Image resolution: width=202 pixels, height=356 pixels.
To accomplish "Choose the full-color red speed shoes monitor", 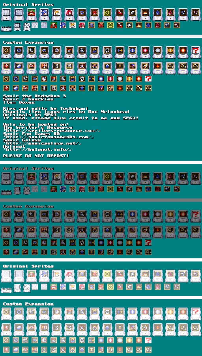I will [x=120, y=15].
